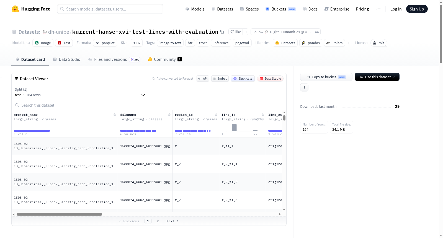Image resolution: width=443 pixels, height=238 pixels.
Task: Open the Files and versions tab
Action: (x=114, y=59)
